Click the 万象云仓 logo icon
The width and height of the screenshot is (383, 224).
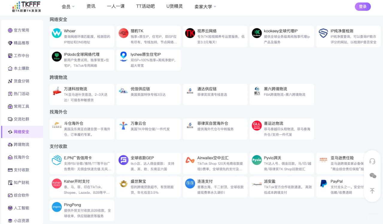(x=124, y=125)
